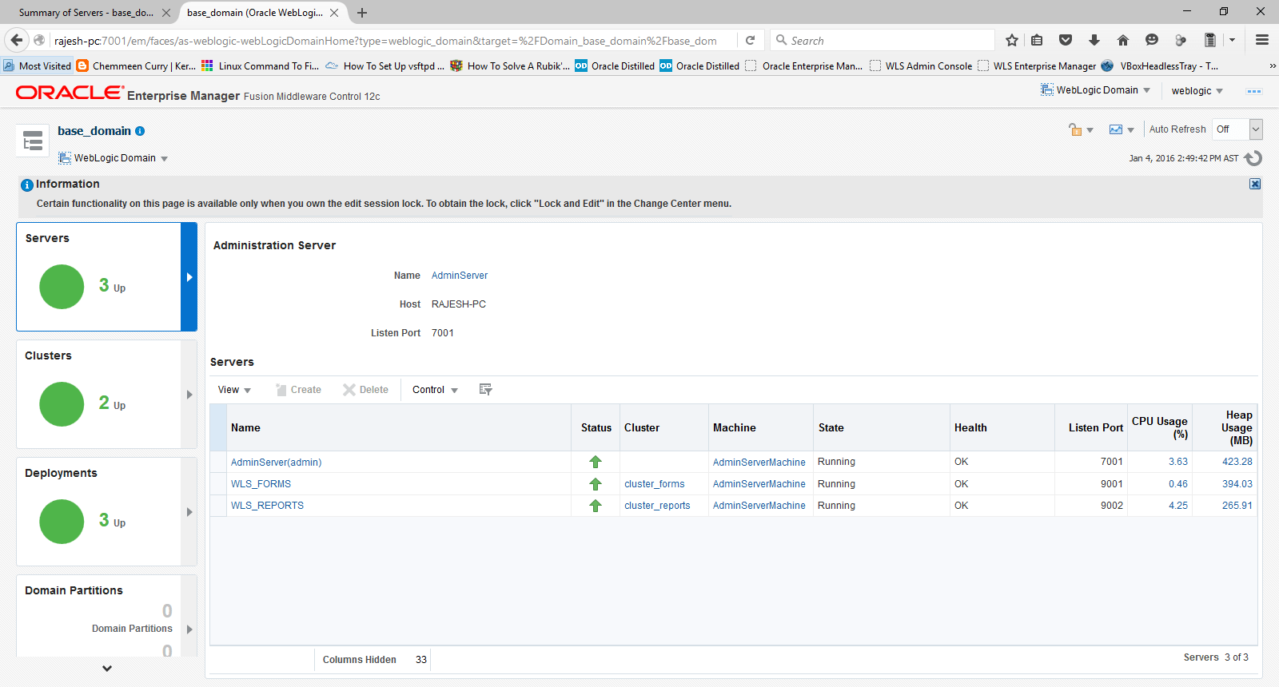
Task: Reload the page from the address bar
Action: (750, 41)
